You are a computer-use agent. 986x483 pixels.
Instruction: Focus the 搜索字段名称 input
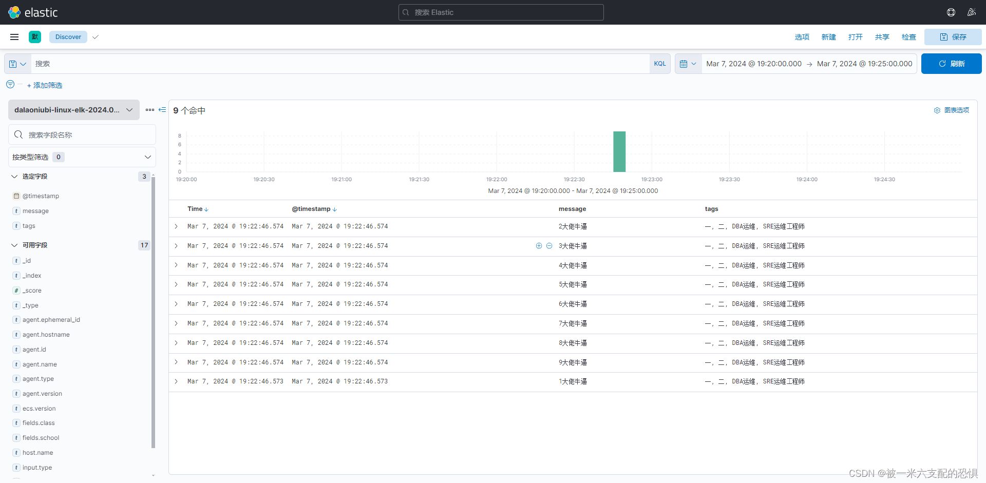pos(82,134)
